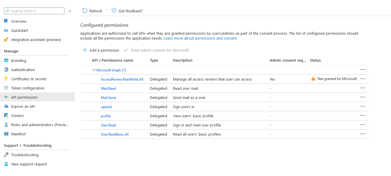Viewport: 391px width, 176px height.
Task: Open Mail.Send permission link
Action: coord(108,97)
